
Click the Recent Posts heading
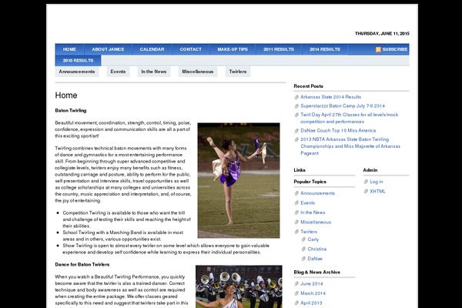coord(309,86)
